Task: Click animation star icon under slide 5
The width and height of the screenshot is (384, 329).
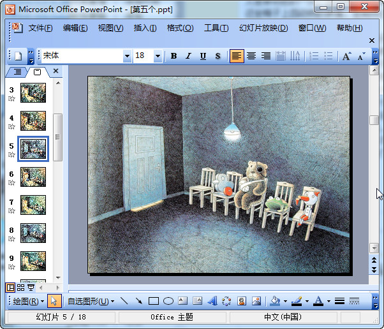Action: (x=11, y=155)
